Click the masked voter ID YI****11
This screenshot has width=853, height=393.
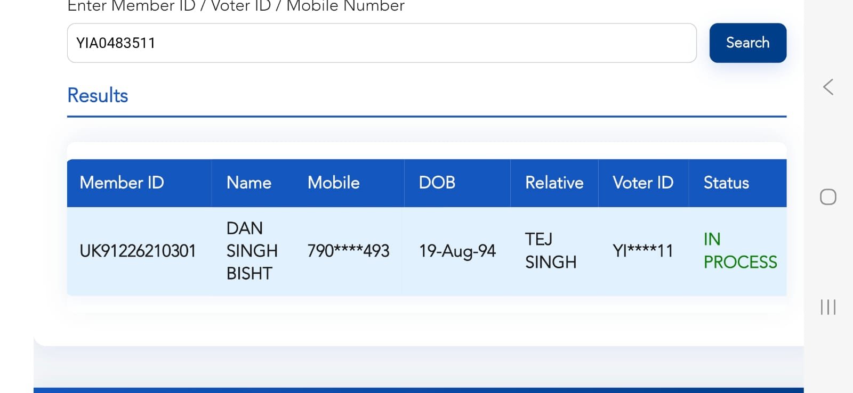(642, 251)
